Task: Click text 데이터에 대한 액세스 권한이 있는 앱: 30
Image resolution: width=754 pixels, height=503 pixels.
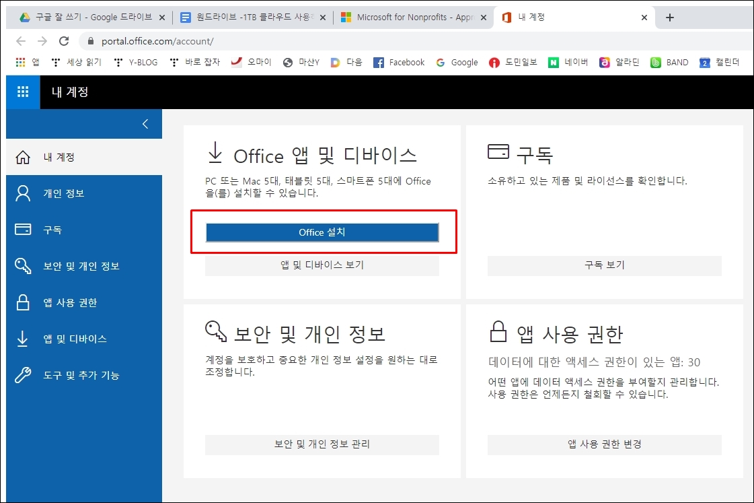Action: pos(594,362)
